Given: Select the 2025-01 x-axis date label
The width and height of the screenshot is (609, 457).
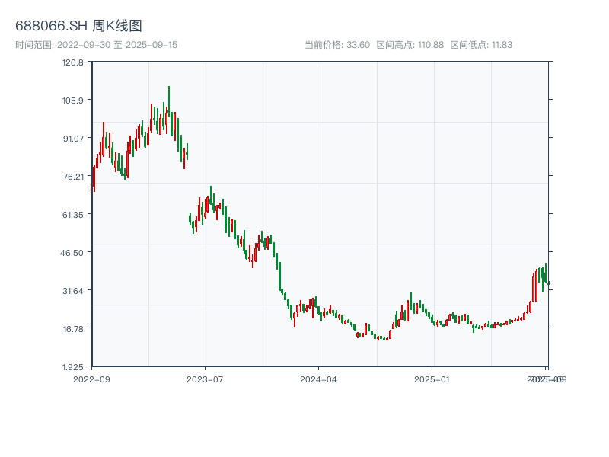Looking at the screenshot, I should click(433, 379).
